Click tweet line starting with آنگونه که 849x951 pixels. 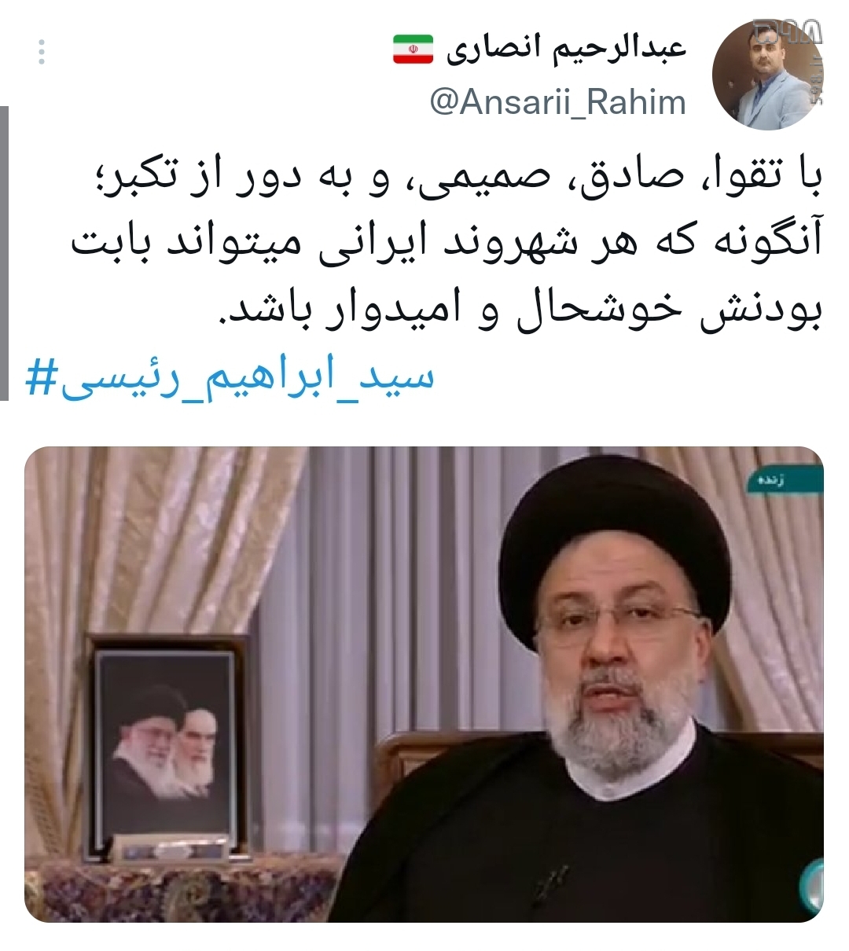[x=447, y=244]
